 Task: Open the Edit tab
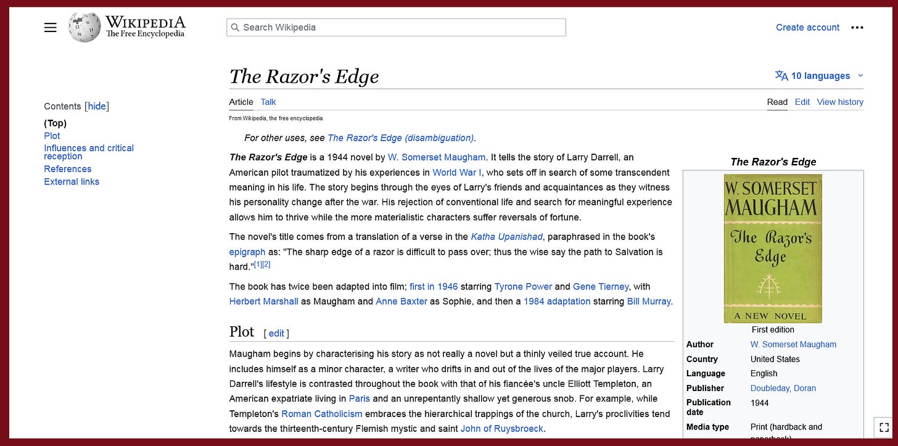(802, 102)
